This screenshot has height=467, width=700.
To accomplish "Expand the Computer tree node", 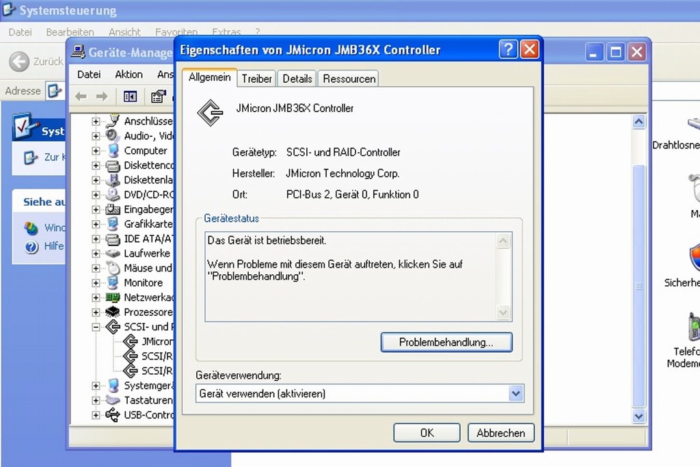I will (x=96, y=150).
